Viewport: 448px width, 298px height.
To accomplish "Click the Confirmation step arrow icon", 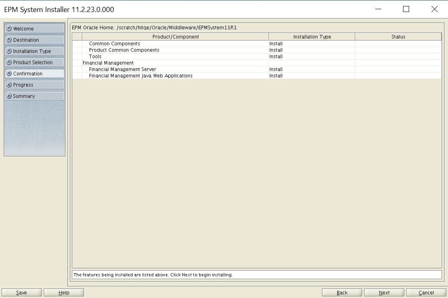I will (x=9, y=73).
